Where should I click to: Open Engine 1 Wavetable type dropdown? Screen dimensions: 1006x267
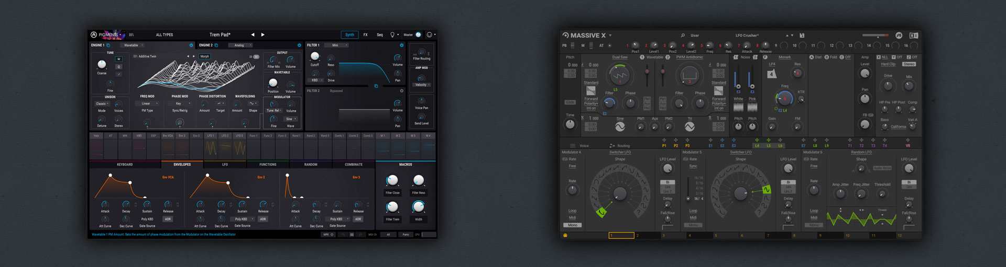(x=134, y=45)
